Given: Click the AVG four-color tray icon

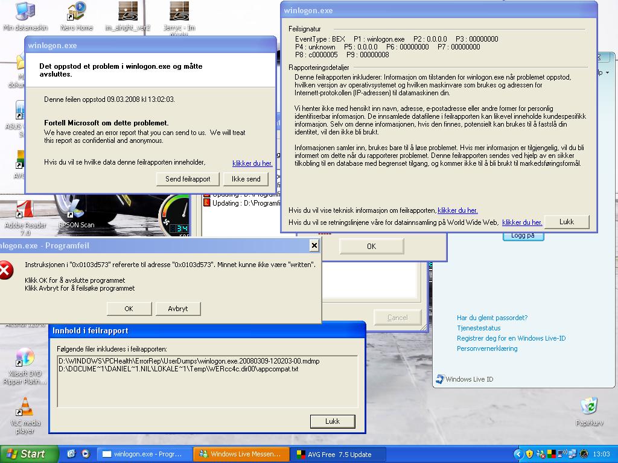Looking at the screenshot, I should point(551,455).
